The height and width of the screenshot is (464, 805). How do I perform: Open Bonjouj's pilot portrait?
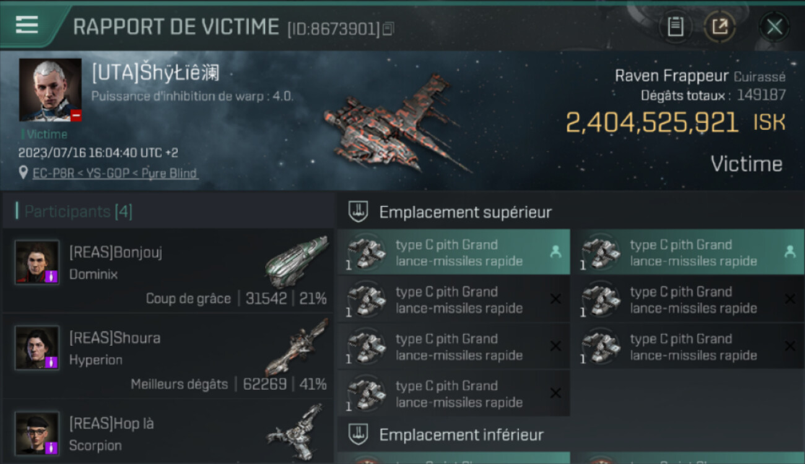tap(37, 262)
